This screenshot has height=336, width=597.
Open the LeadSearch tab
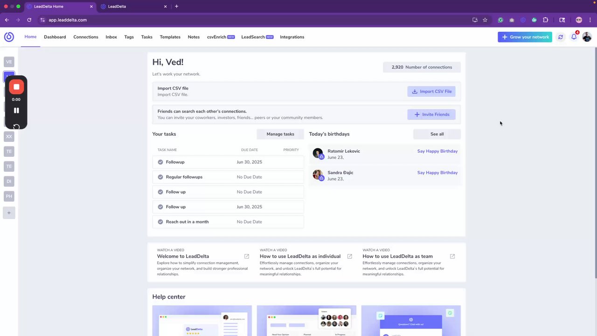[257, 37]
